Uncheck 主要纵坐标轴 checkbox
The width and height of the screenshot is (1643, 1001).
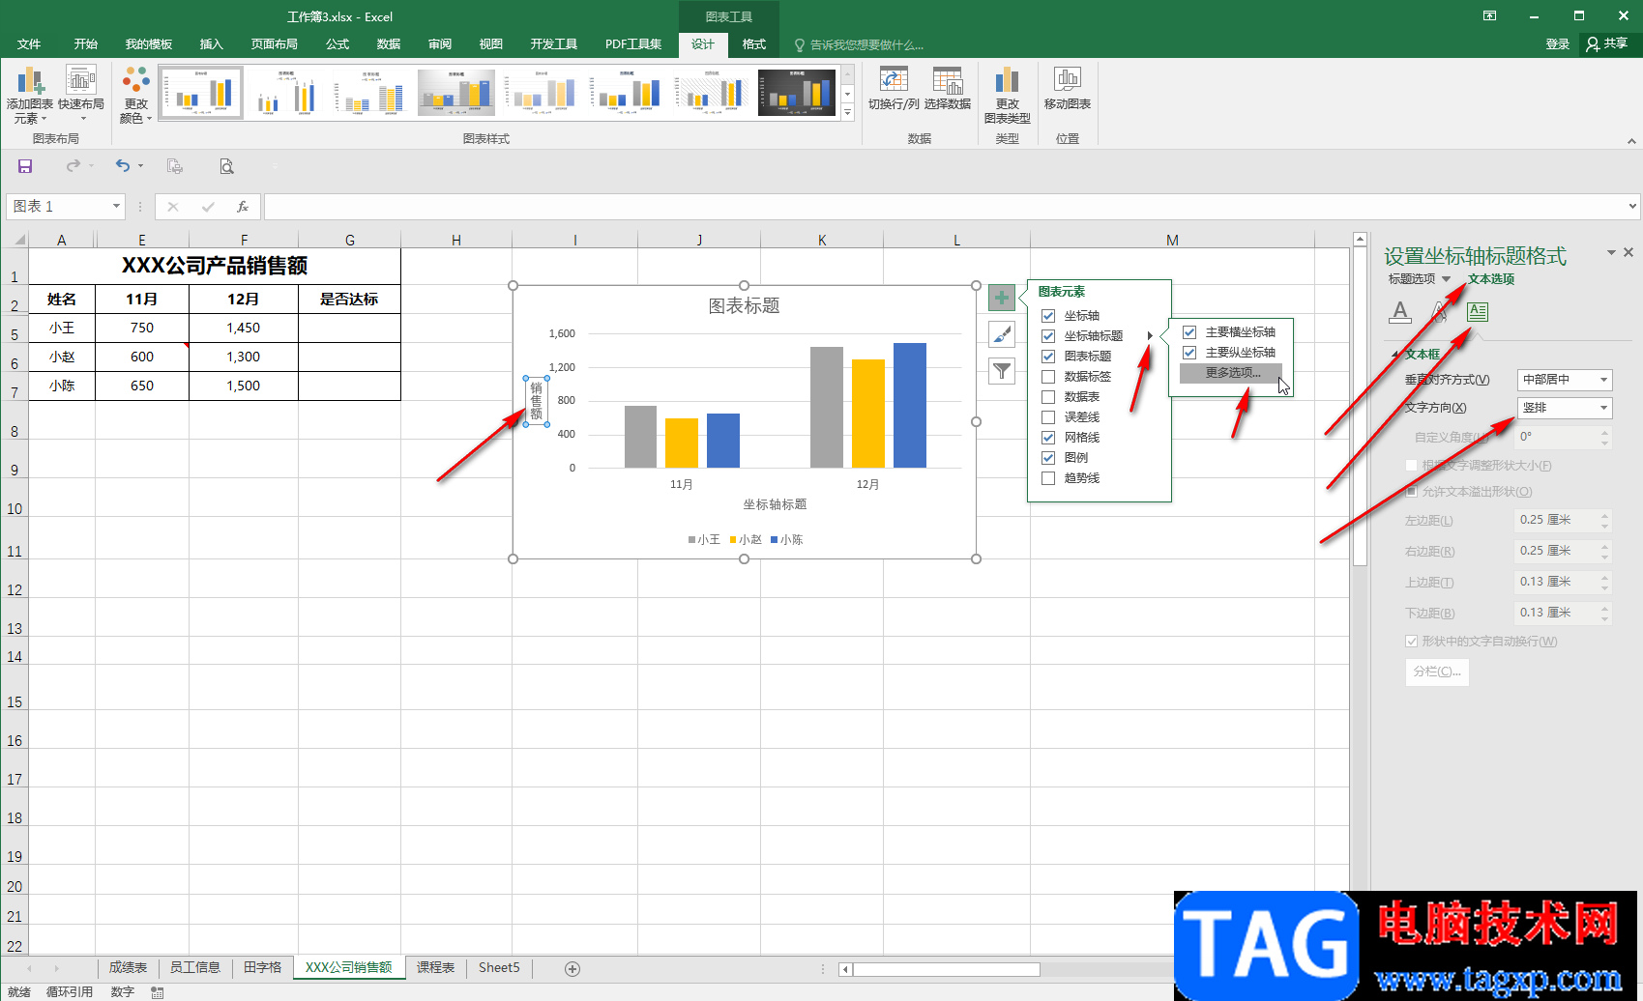(1189, 353)
